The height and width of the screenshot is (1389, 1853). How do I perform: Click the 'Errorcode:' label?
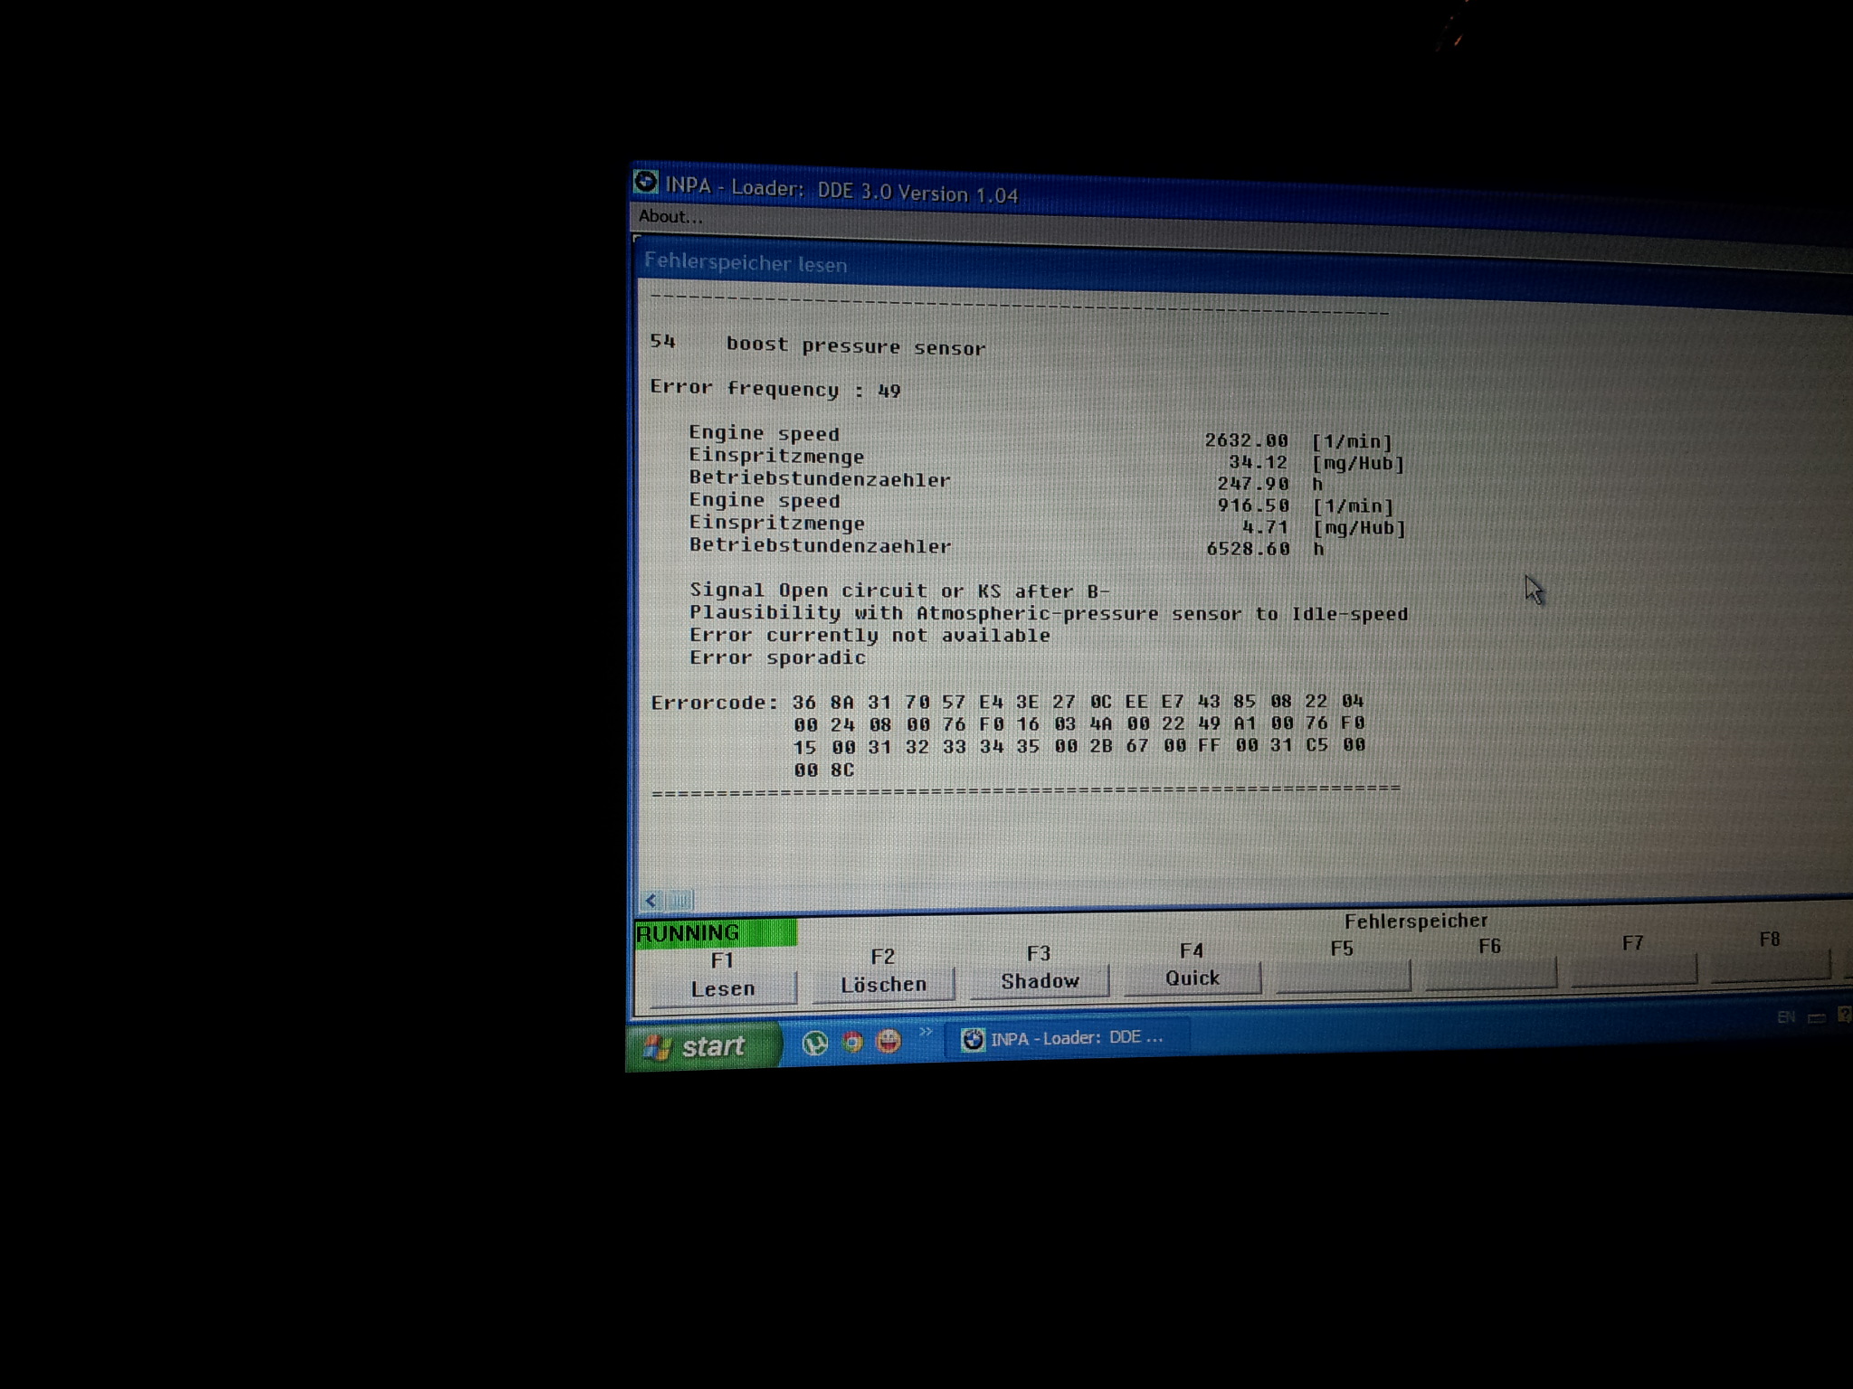tap(714, 703)
